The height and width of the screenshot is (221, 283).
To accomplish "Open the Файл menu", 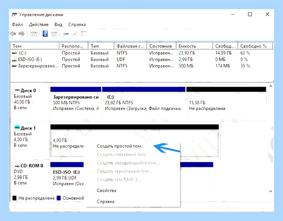I will (x=17, y=25).
